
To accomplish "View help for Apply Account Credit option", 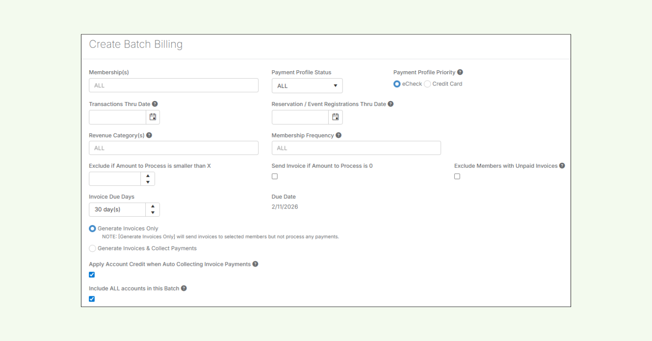I will tap(255, 264).
